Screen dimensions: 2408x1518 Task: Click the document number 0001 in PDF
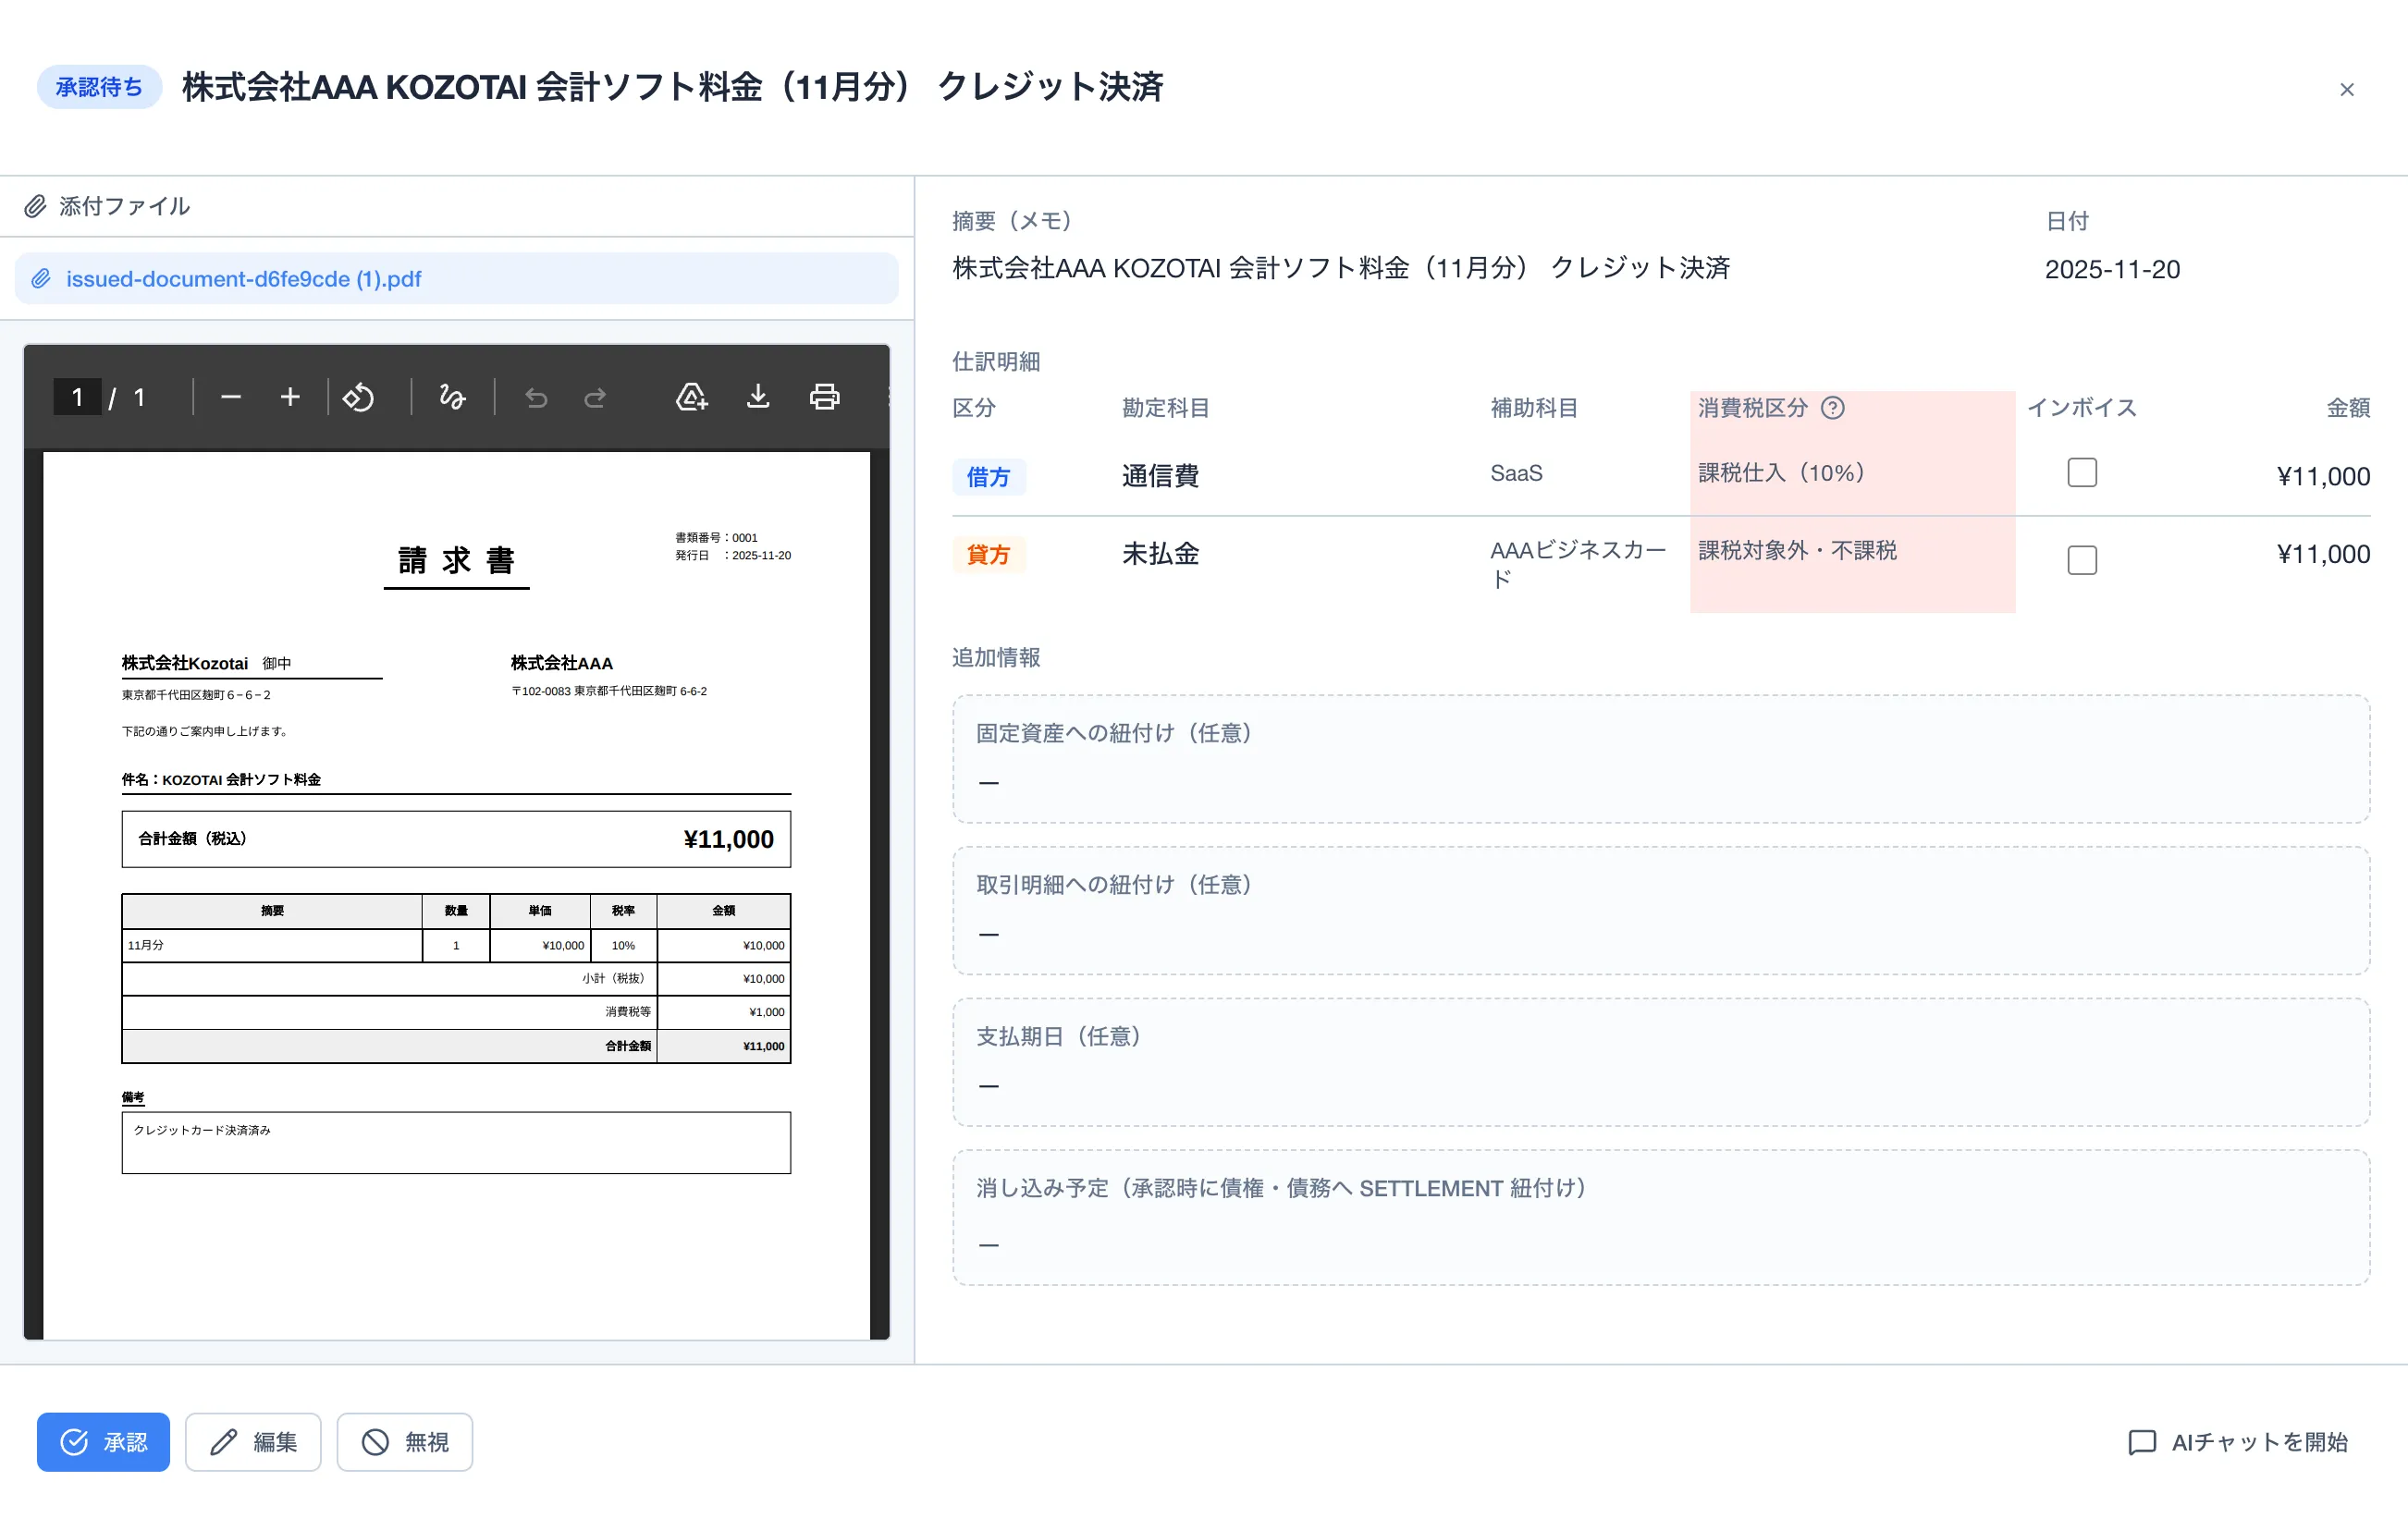[745, 537]
